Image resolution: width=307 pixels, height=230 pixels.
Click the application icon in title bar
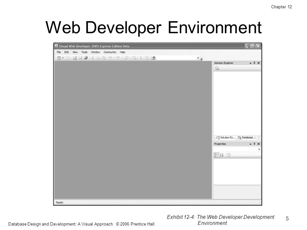56,46
